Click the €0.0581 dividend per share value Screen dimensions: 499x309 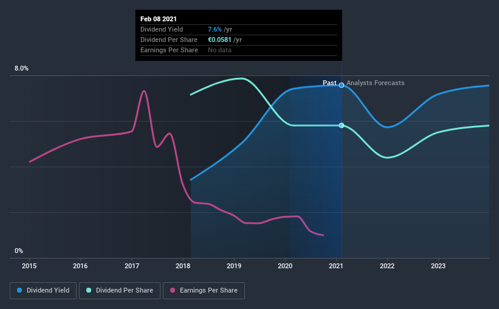pos(219,40)
